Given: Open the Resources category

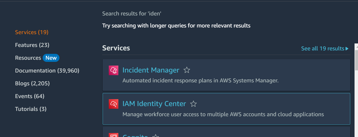Looking at the screenshot, I should 28,58.
